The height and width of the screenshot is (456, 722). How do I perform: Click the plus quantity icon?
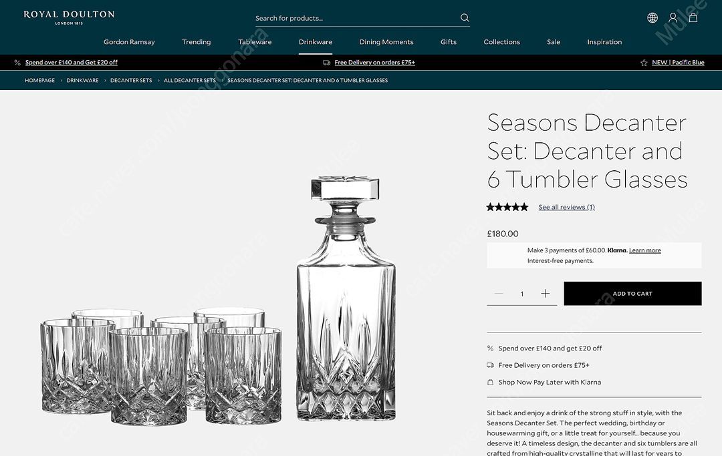pos(546,293)
